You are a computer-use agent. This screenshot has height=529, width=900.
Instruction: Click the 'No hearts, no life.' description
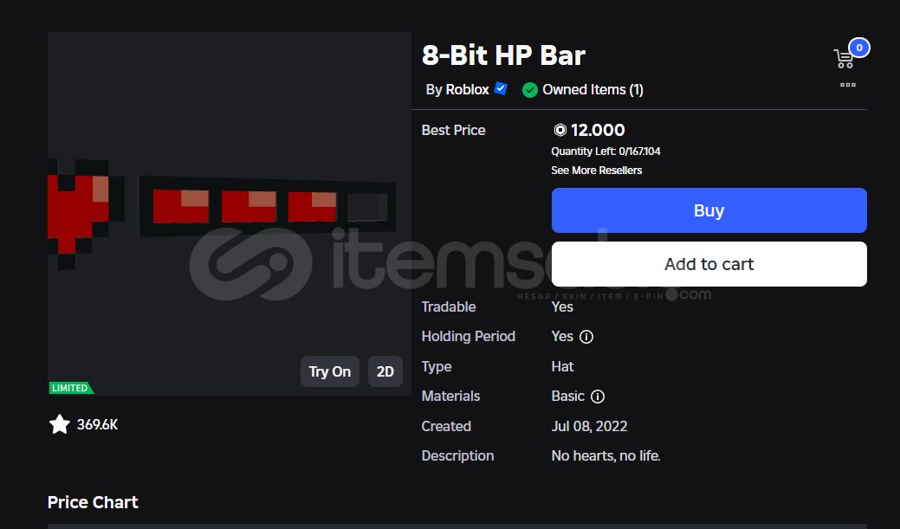pyautogui.click(x=606, y=455)
